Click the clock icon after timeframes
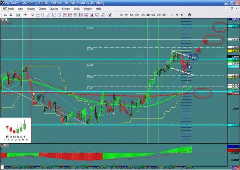This screenshot has height=170, width=240. (189, 14)
